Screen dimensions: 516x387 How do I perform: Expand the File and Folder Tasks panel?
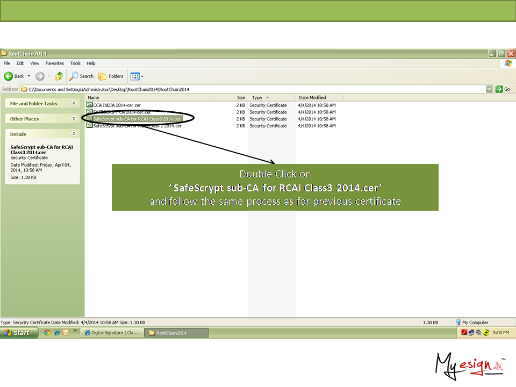[x=74, y=103]
